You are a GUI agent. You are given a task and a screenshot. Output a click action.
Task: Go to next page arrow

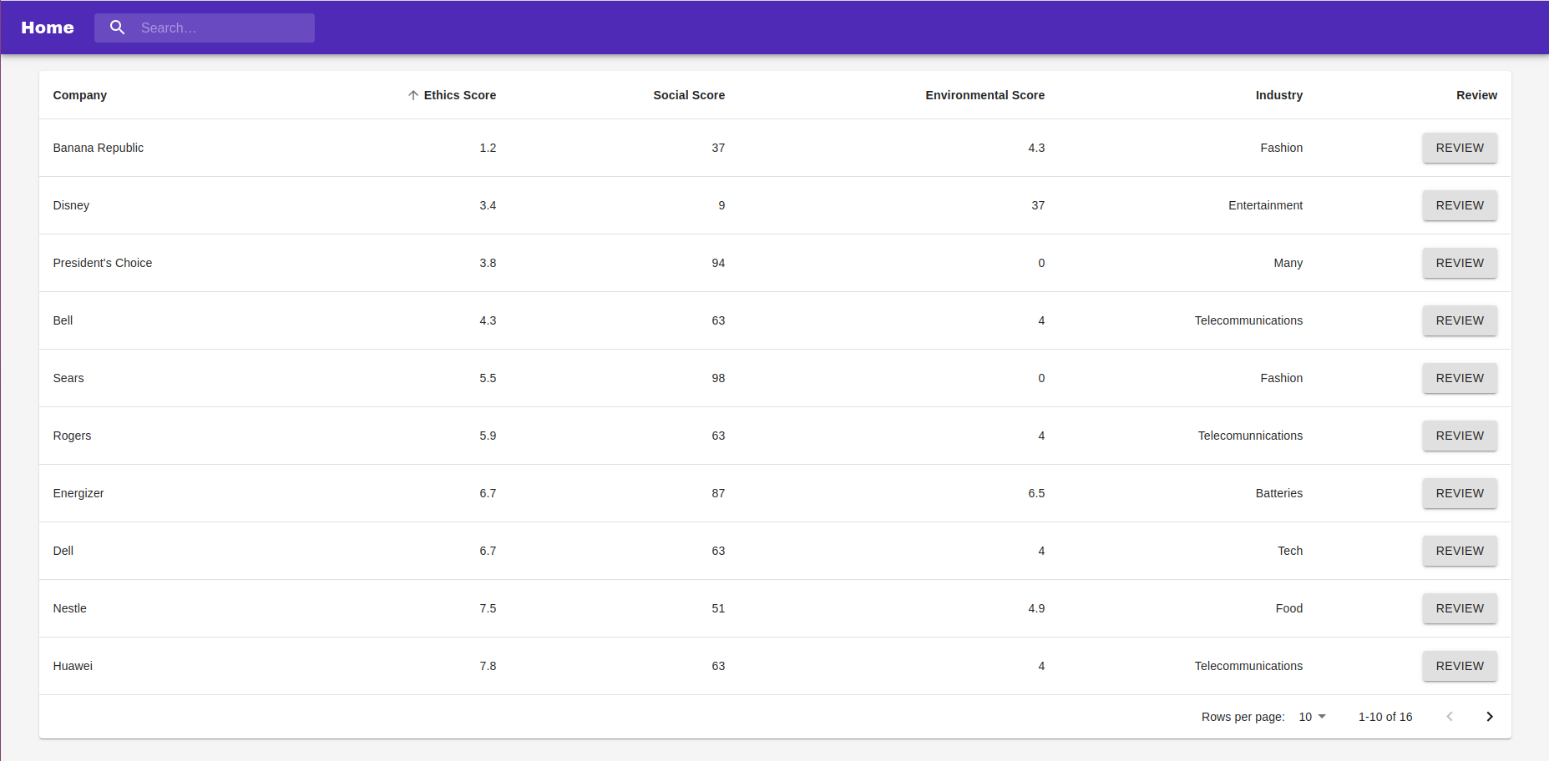(x=1490, y=717)
